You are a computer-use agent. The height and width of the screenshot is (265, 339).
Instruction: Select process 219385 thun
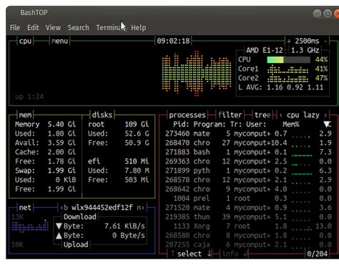(248, 217)
